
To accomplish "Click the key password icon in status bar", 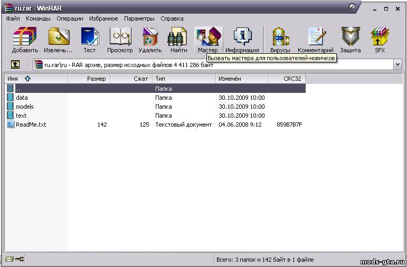I will 20,259.
